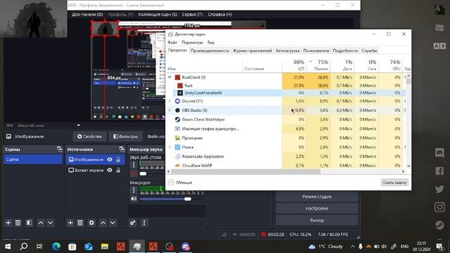Move scene up arrow in Сцены panel
The height and width of the screenshot is (253, 450).
(x=41, y=223)
